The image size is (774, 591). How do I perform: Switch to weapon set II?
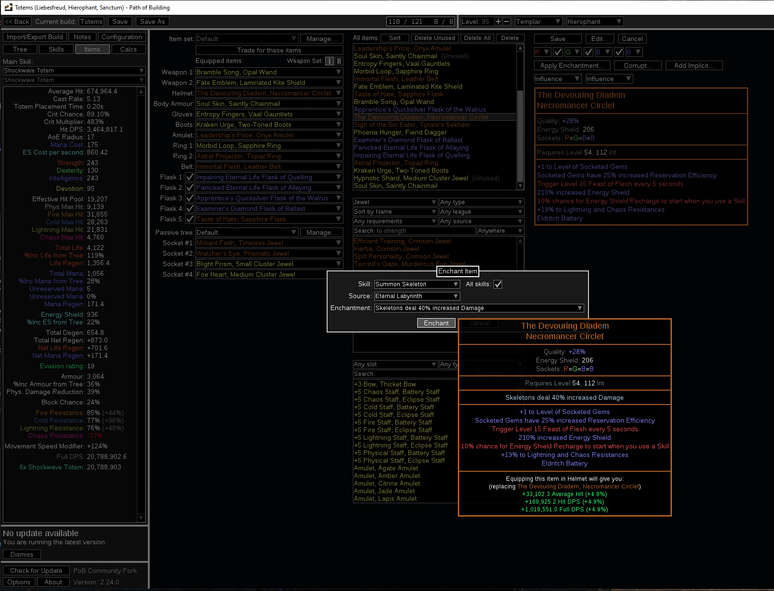click(339, 61)
